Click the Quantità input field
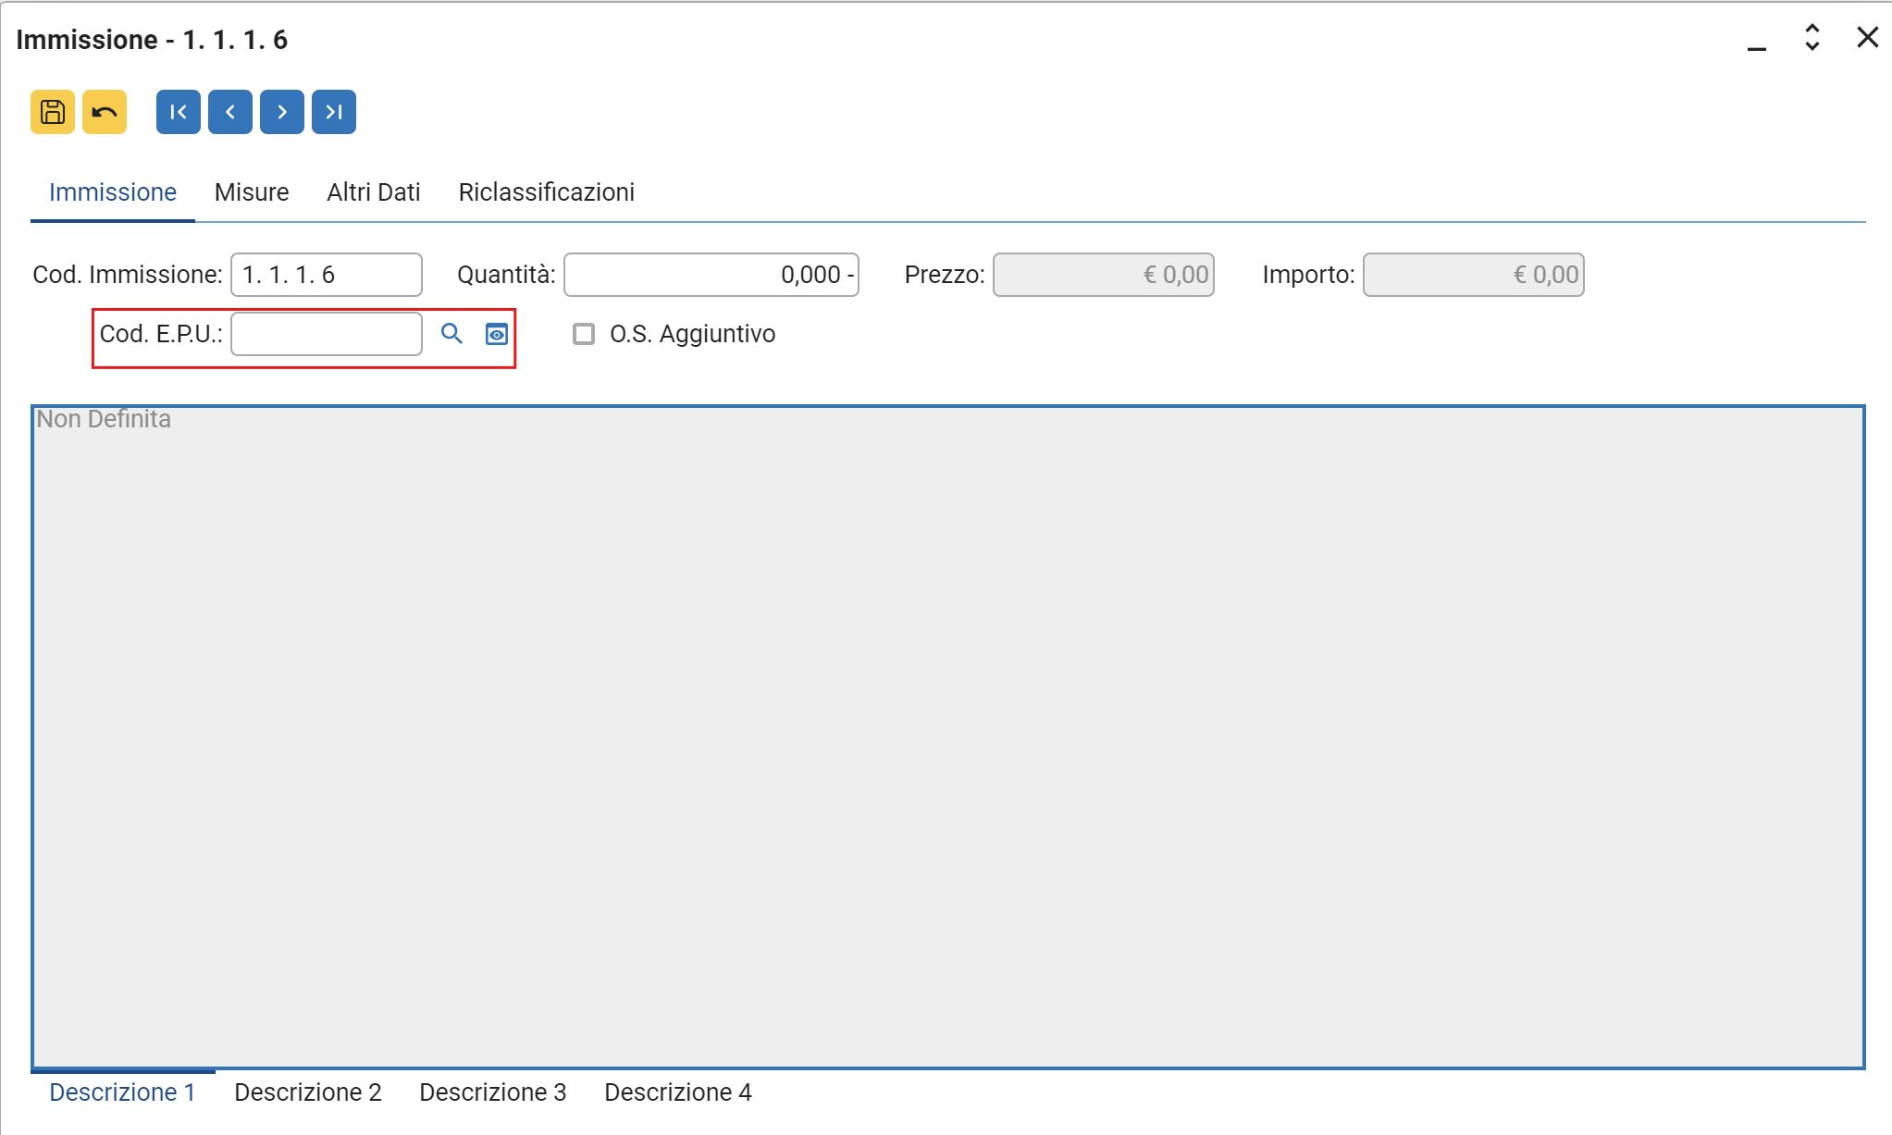1892x1135 pixels. click(711, 275)
